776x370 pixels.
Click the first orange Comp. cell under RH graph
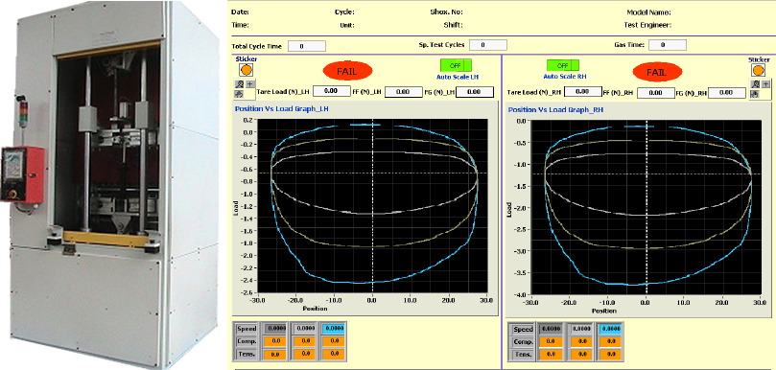click(x=553, y=341)
